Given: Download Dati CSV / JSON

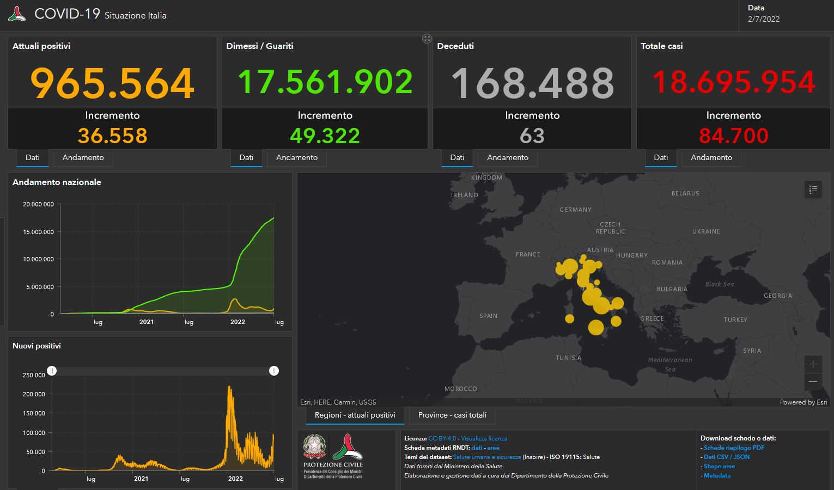Looking at the screenshot, I should [726, 457].
